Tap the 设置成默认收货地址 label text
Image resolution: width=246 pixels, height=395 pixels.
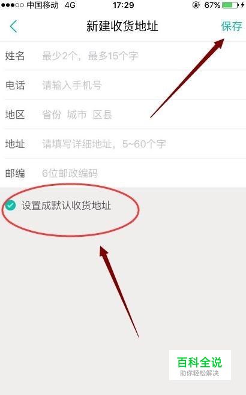(x=66, y=206)
